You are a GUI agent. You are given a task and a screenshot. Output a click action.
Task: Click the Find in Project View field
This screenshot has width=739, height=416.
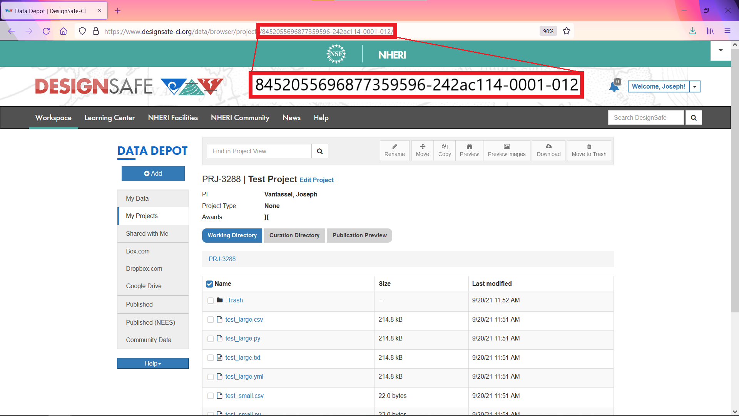[259, 151]
